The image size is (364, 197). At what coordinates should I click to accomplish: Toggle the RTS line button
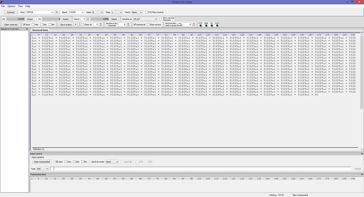(150, 162)
